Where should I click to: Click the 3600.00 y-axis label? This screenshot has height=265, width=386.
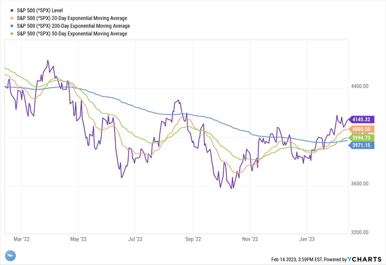pyautogui.click(x=360, y=184)
